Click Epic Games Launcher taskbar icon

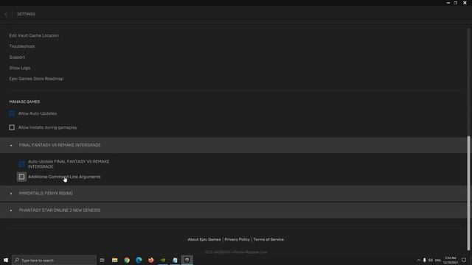187,260
